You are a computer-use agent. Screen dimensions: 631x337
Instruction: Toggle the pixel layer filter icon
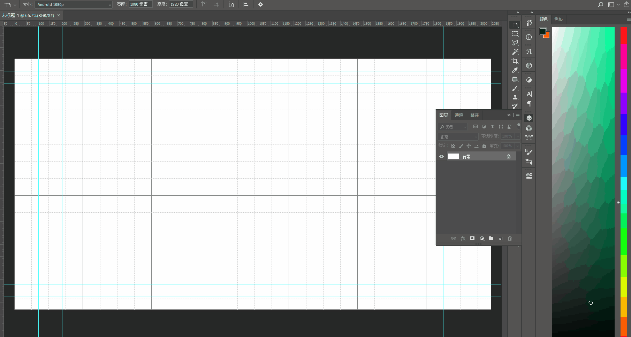click(475, 127)
